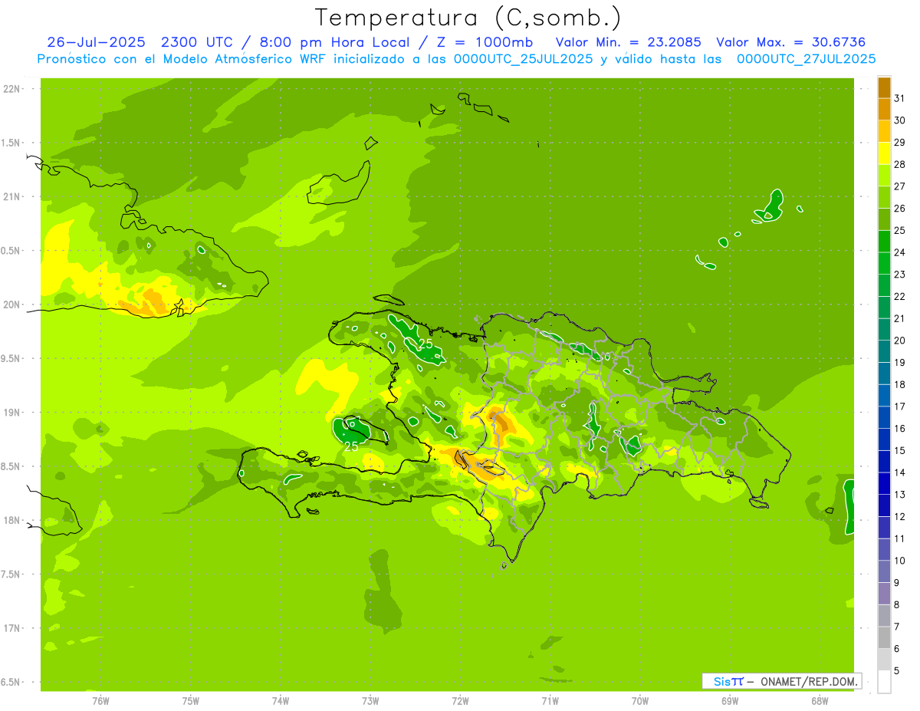Screen dimensions: 920x711
Task: Click the "21N" latitude label
Action: pyautogui.click(x=11, y=196)
